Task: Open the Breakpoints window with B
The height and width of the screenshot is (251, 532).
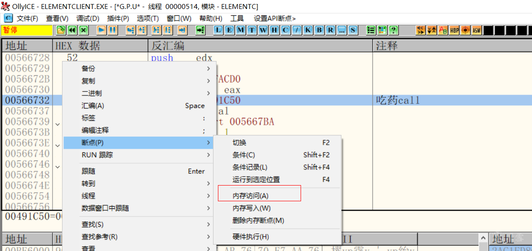Action: point(319,30)
